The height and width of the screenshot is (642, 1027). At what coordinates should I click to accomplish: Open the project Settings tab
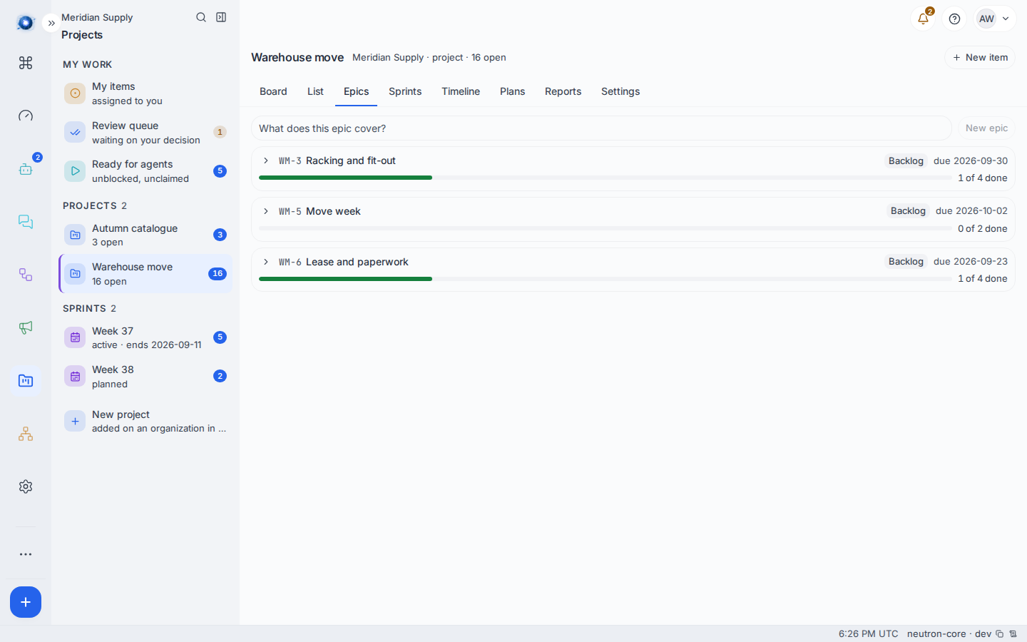(620, 91)
